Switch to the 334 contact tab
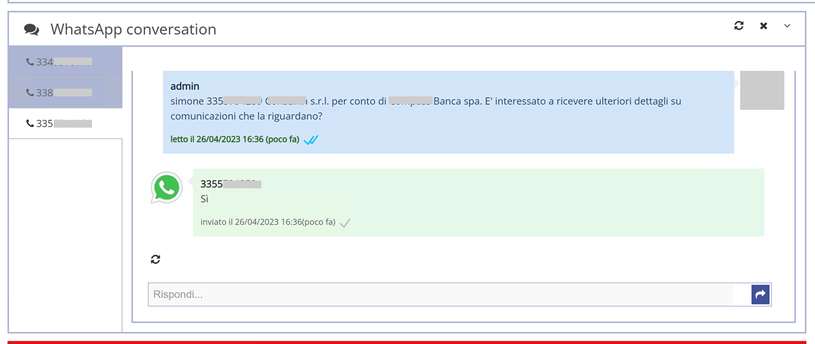Image resolution: width=815 pixels, height=344 pixels. [65, 62]
